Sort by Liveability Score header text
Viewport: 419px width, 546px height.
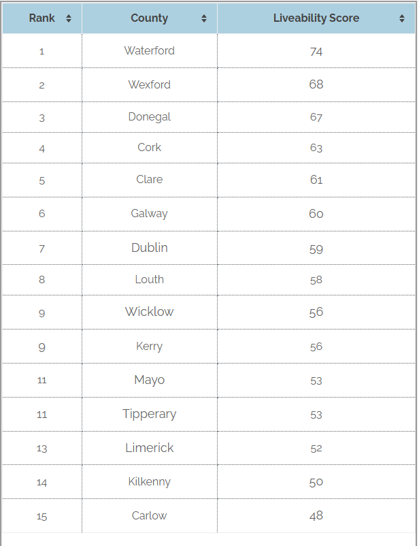(316, 18)
